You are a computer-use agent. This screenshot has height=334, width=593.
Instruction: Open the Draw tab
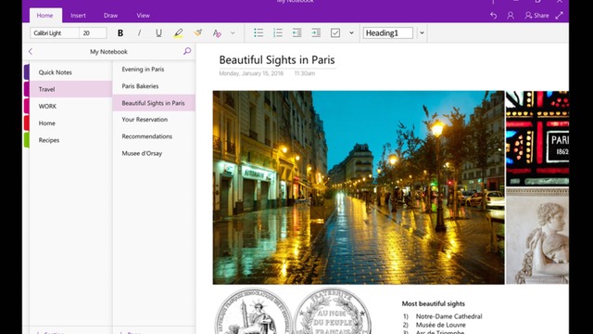(110, 16)
